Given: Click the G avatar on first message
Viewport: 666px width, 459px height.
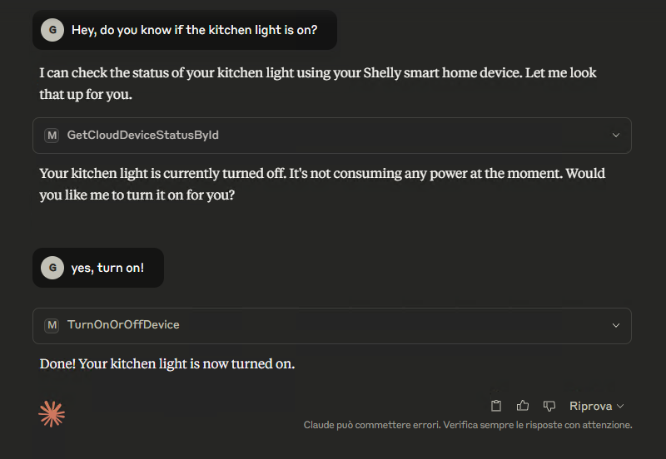Looking at the screenshot, I should click(x=52, y=30).
